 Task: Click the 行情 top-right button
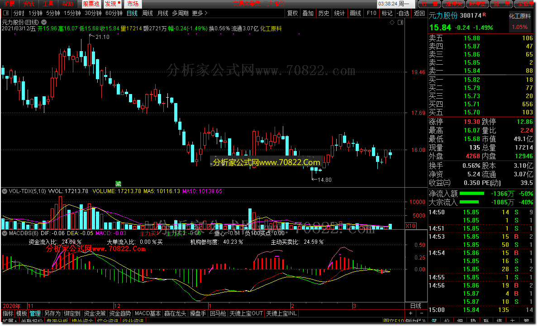(x=429, y=4)
